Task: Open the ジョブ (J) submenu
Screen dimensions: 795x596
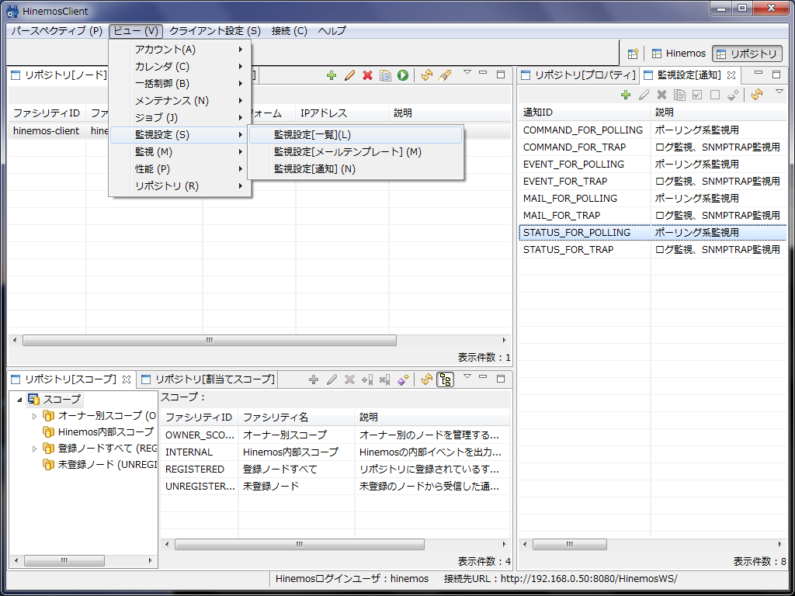Action: (180, 118)
